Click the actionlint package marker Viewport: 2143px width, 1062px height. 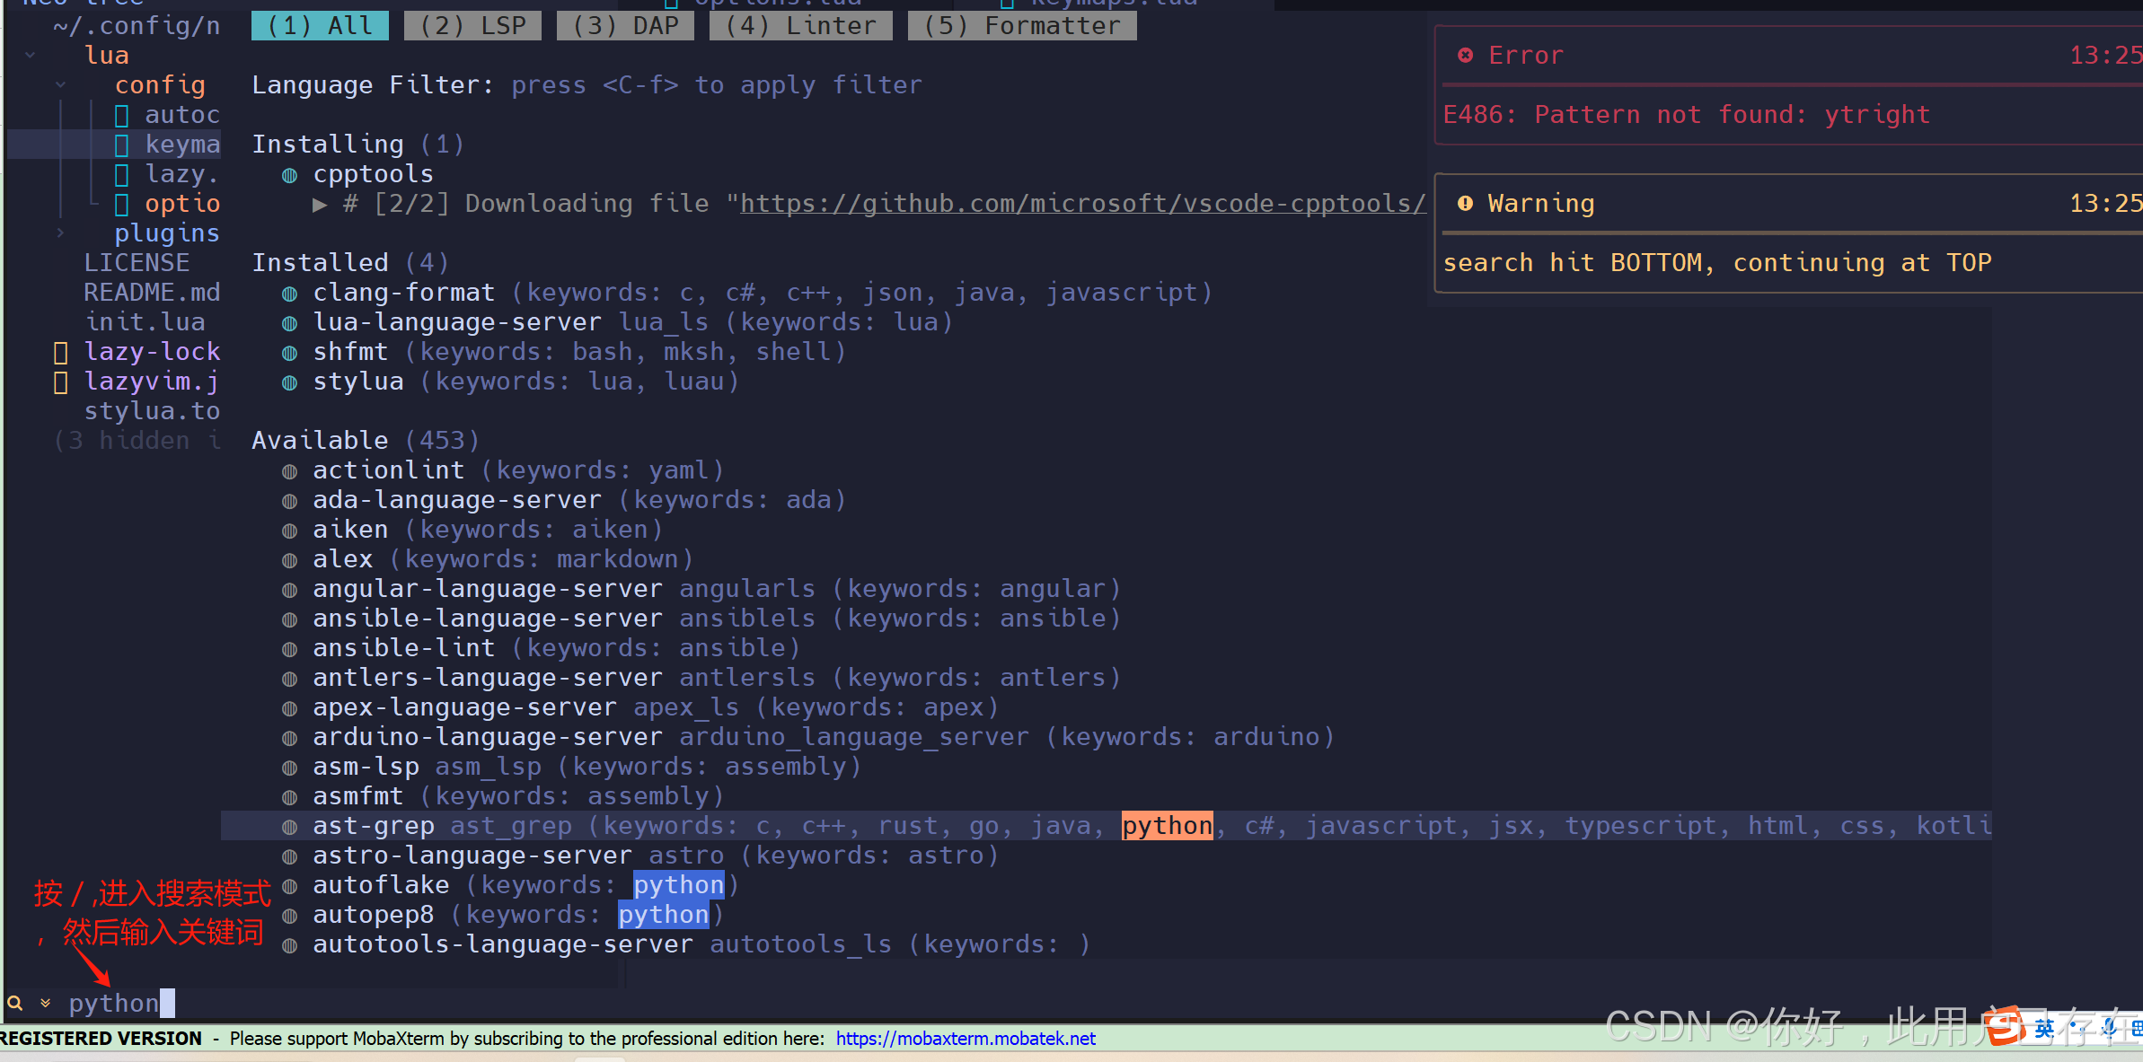(x=289, y=471)
